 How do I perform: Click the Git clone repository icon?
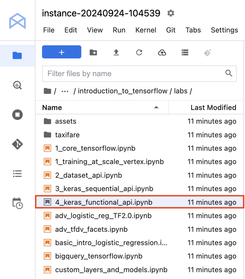tap(208, 52)
